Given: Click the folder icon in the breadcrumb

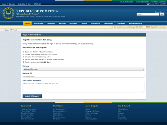Looking at the screenshot, I should click(3, 30).
